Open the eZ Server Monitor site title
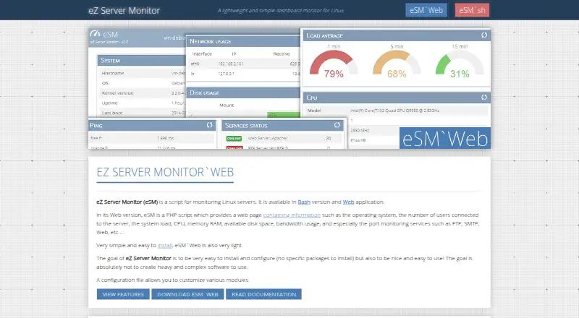Image resolution: width=579 pixels, height=318 pixels. point(124,10)
